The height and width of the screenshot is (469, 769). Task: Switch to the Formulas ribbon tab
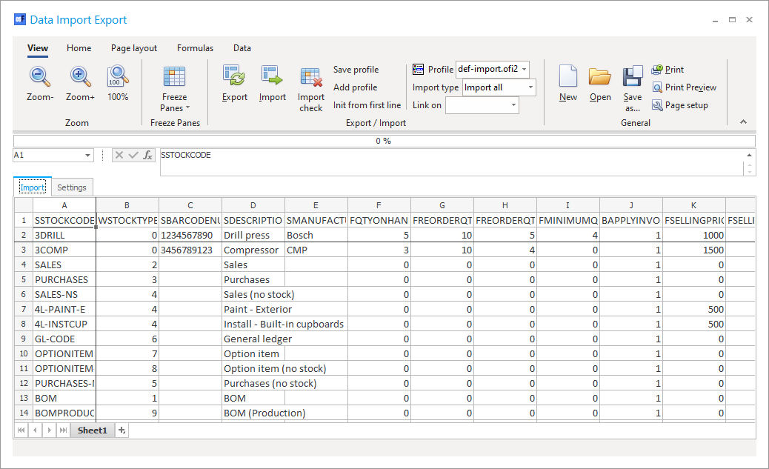click(x=195, y=48)
